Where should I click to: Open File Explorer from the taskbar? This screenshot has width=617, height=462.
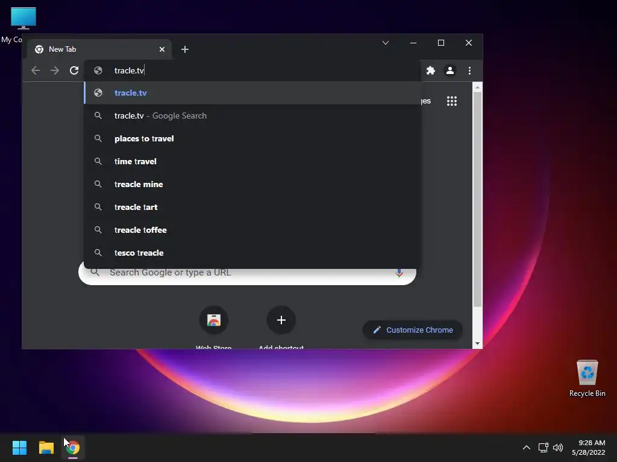(46, 448)
